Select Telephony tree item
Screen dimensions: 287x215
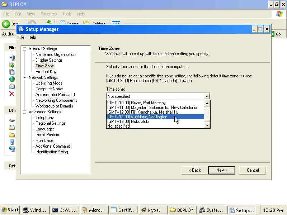click(44, 118)
